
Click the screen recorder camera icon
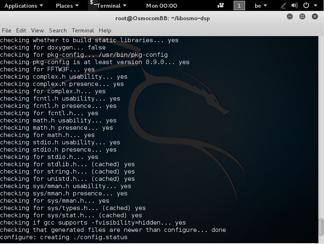point(221,5)
